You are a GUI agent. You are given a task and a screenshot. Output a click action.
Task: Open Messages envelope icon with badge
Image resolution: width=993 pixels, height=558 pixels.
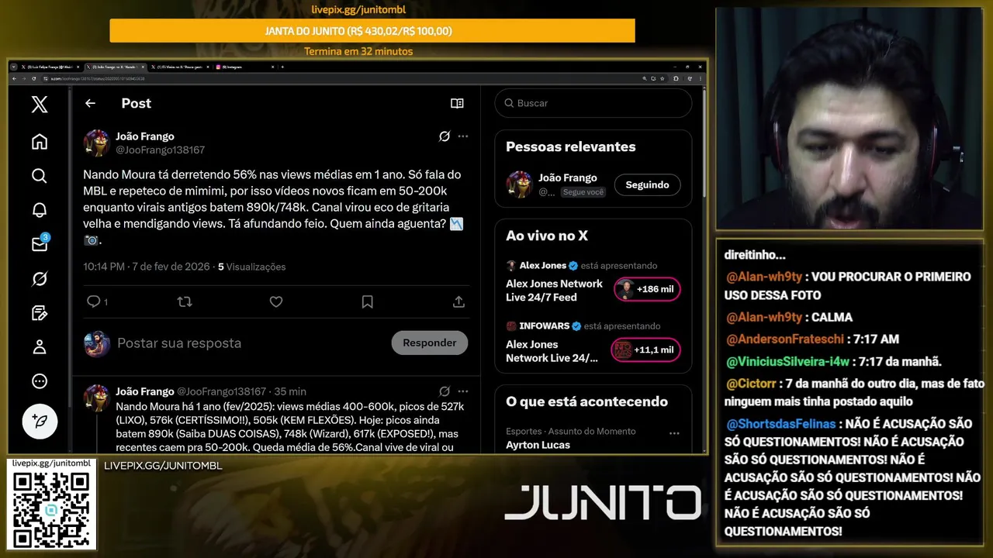(40, 243)
